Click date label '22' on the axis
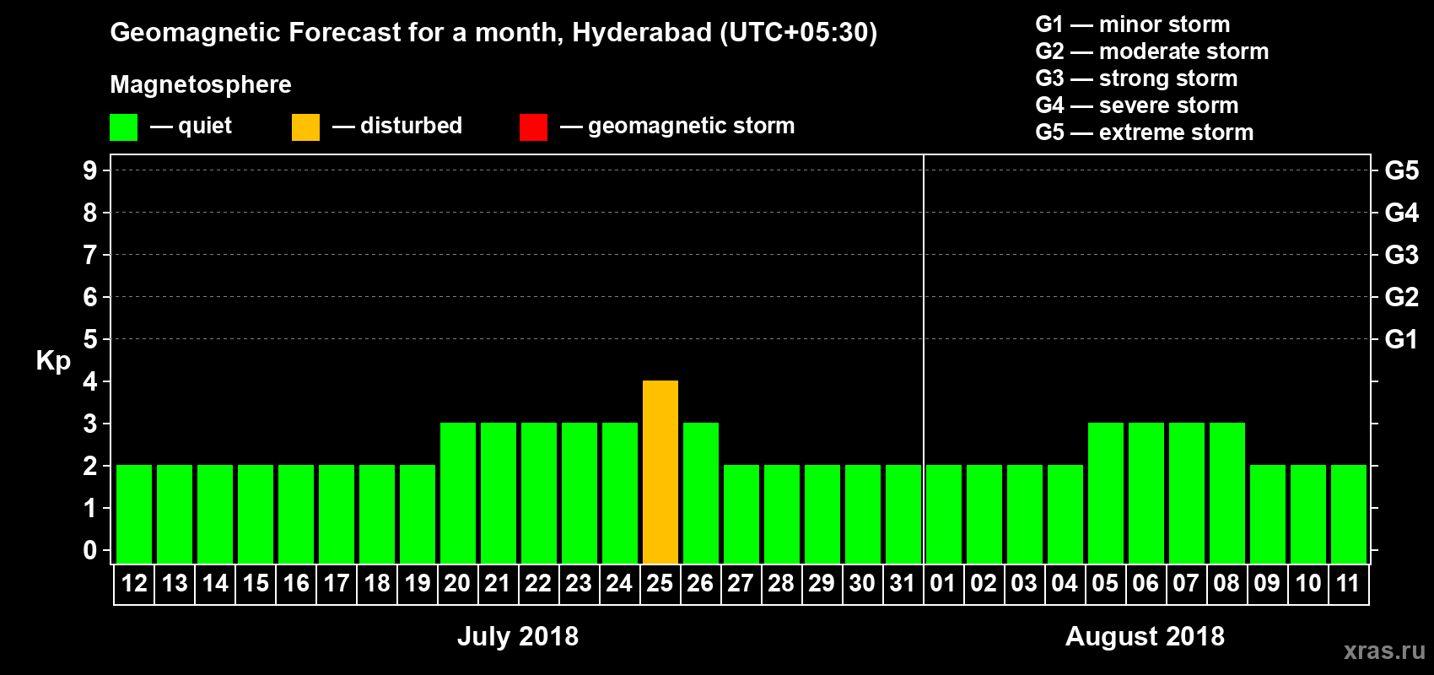Viewport: 1434px width, 675px height. (539, 583)
